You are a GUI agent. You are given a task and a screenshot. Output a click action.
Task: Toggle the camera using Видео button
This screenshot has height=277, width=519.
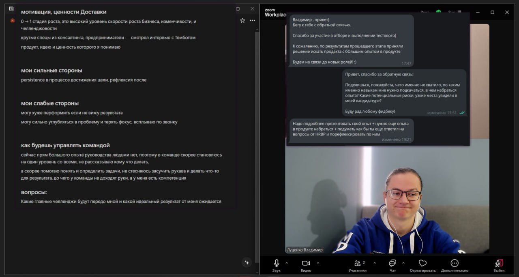306,264
